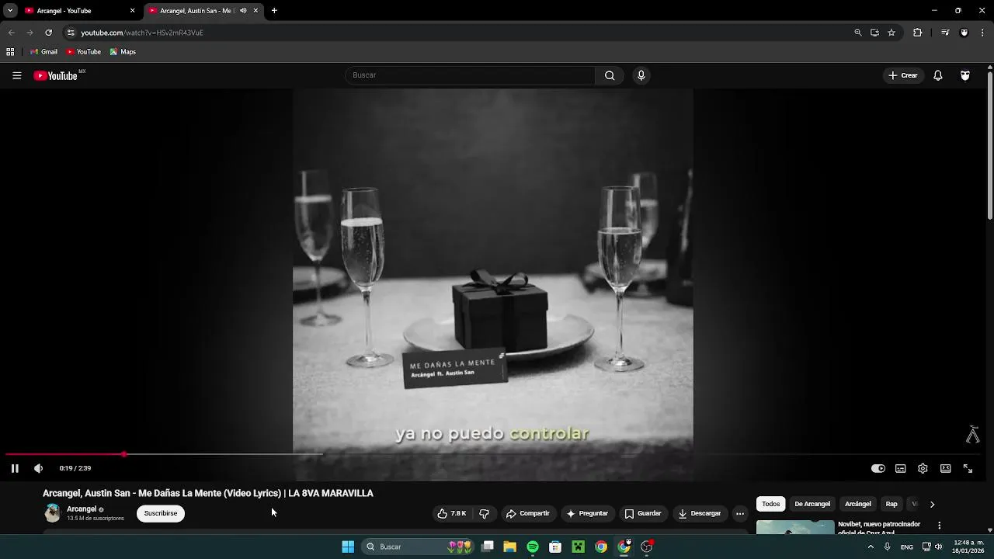Turn on subtitles with the captions button
Screen dimensions: 994x559
point(901,468)
